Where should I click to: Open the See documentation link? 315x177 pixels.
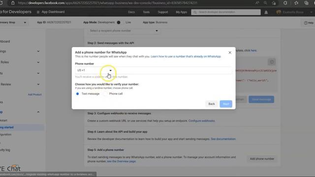tap(223, 139)
